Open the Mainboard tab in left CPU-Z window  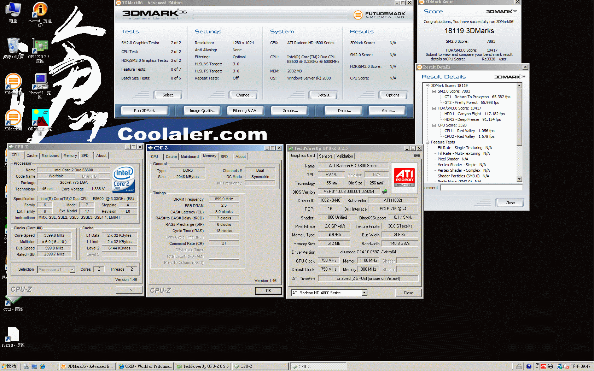[51, 155]
